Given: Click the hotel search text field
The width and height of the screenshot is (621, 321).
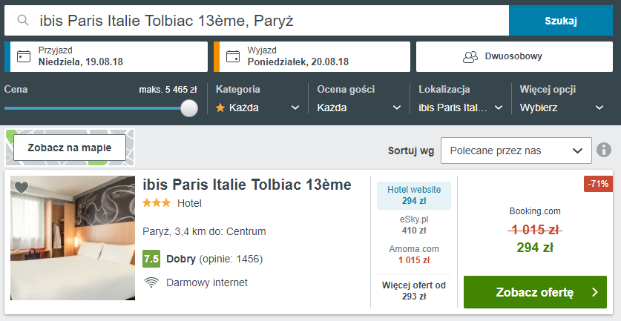Looking at the screenshot, I should pyautogui.click(x=257, y=21).
